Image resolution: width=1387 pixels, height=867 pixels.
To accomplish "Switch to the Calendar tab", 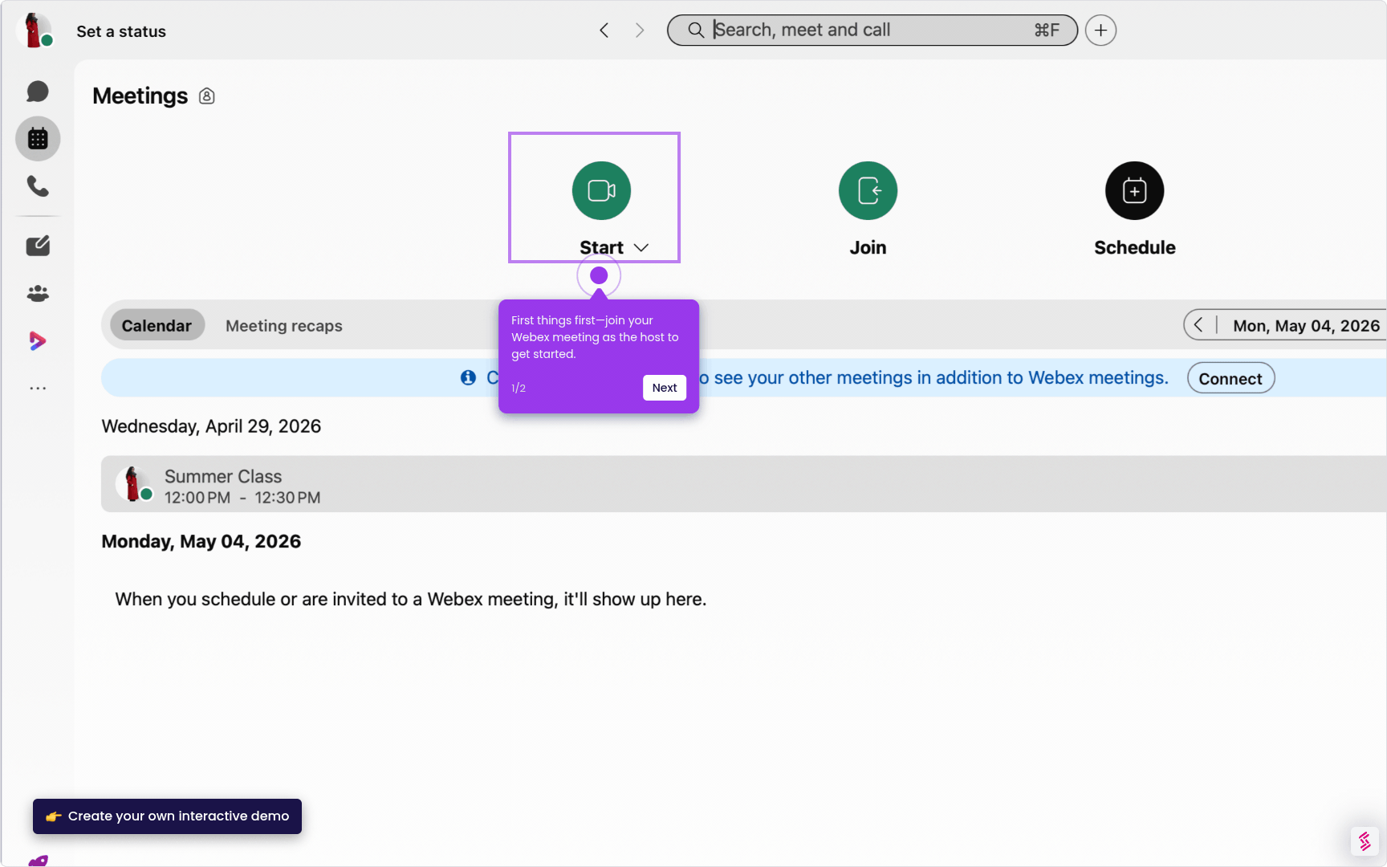I will (157, 325).
